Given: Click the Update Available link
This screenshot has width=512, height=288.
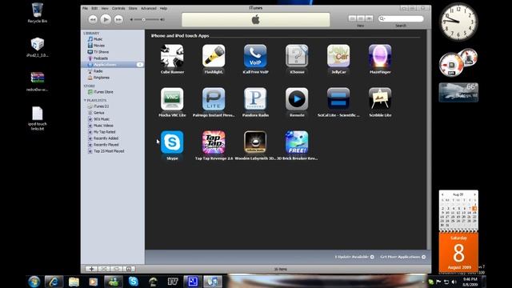Looking at the screenshot, I should tap(354, 257).
